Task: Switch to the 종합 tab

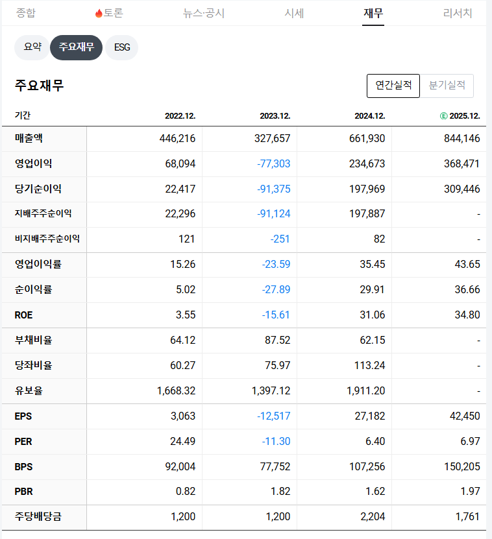Action: [26, 13]
